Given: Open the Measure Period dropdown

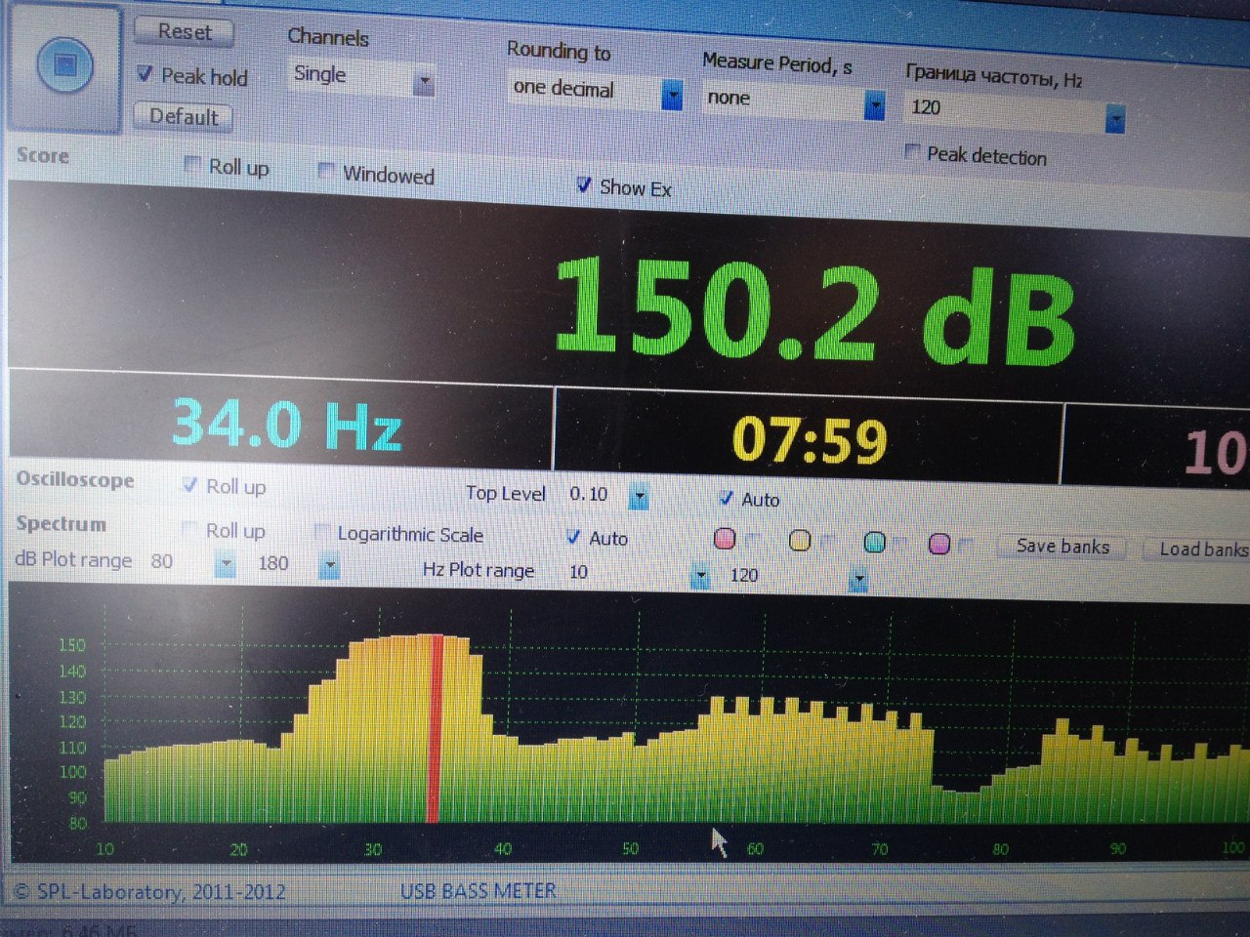Looking at the screenshot, I should (x=875, y=104).
